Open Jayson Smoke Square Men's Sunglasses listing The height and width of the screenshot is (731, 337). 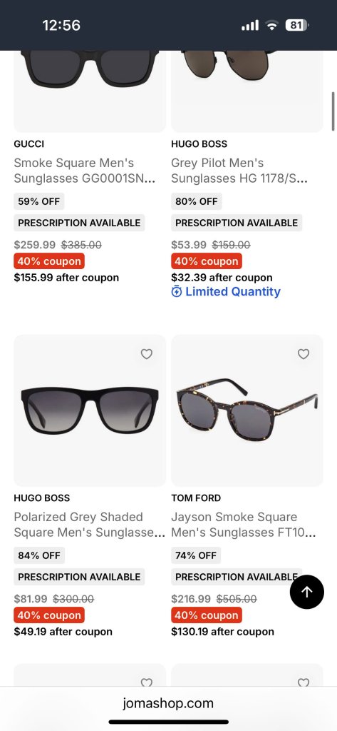point(244,525)
